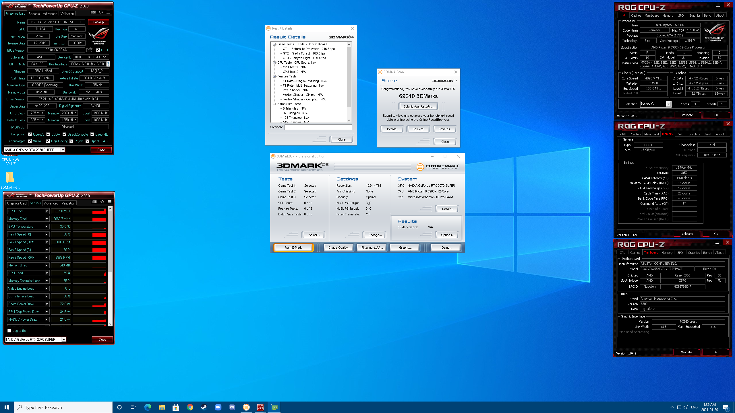Open the 3DMark-v2 folder on the desktop
The width and height of the screenshot is (735, 413).
coord(10,181)
